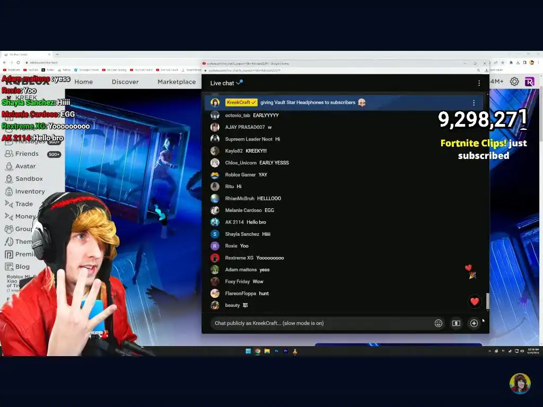Click the Trade icon in Roblox sidebar
Viewport: 543px width, 407px height.
click(9, 204)
